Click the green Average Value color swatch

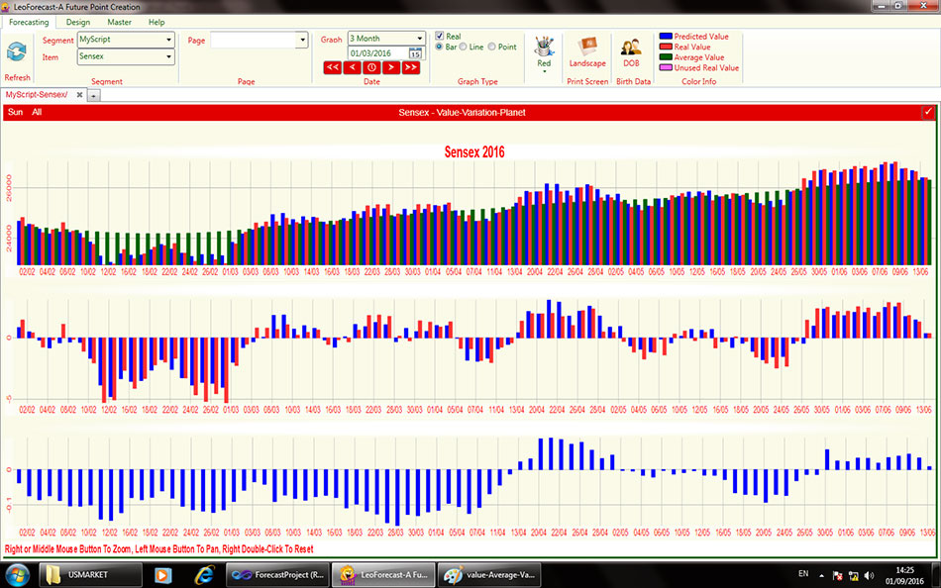666,57
